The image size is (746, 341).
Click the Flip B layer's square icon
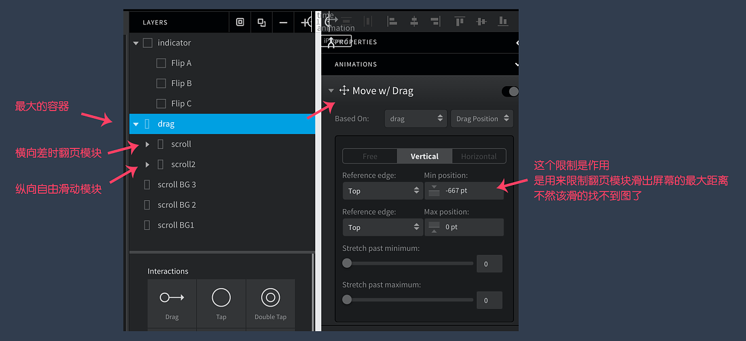tap(161, 83)
